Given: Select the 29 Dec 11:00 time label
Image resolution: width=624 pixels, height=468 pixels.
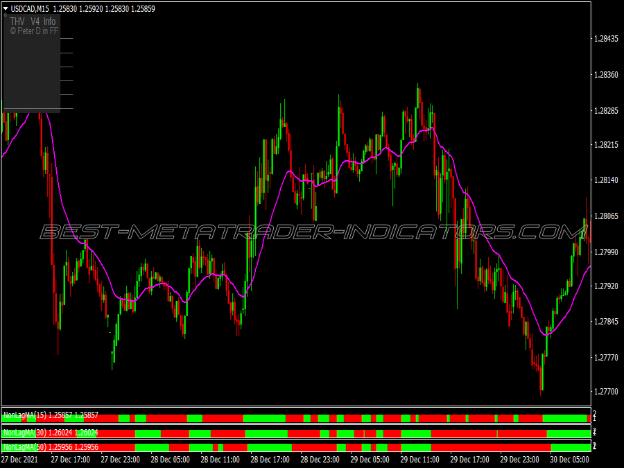Looking at the screenshot, I should (x=420, y=459).
